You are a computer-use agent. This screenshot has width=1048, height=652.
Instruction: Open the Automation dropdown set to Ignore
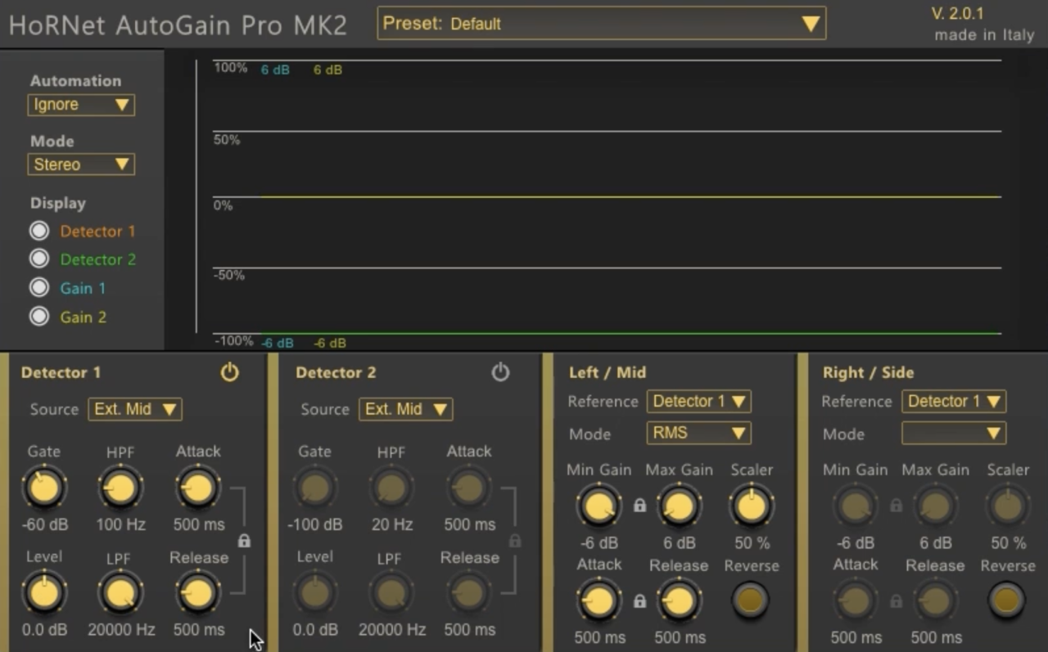[81, 105]
